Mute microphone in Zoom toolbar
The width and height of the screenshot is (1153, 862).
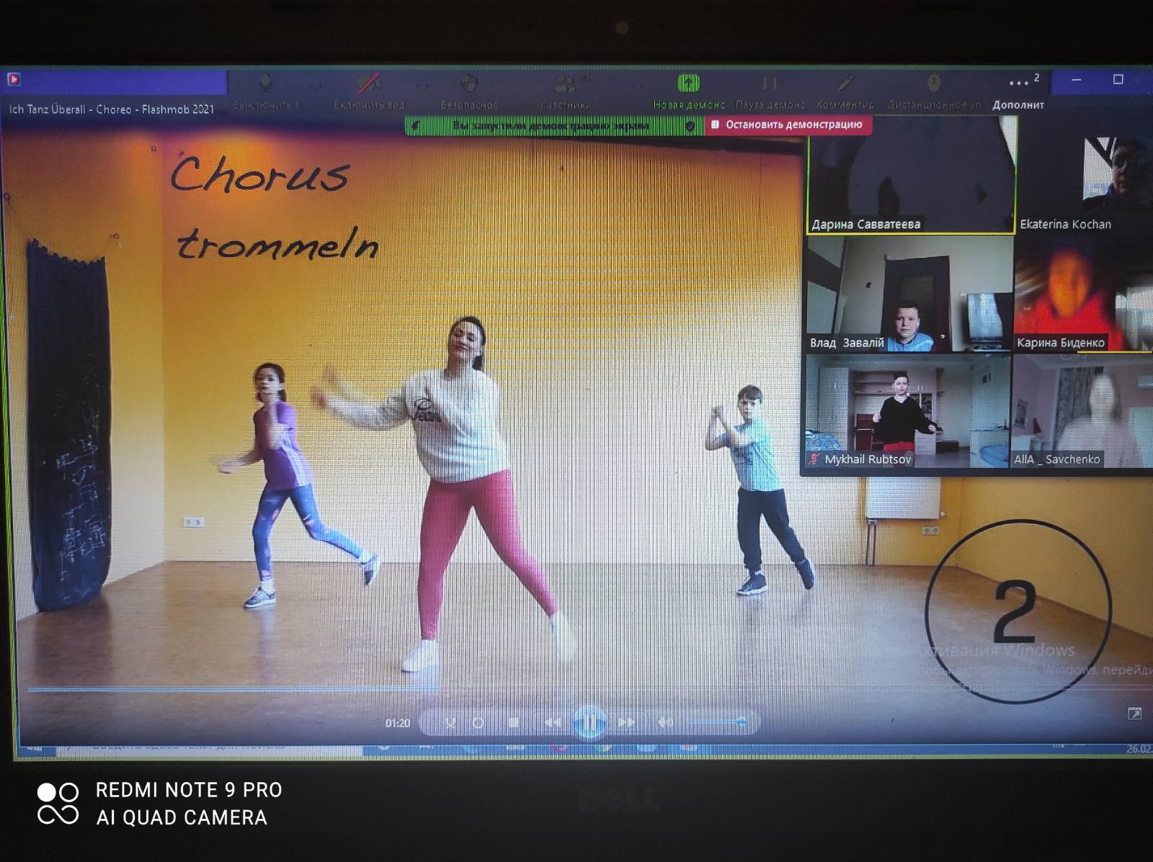pos(264,91)
